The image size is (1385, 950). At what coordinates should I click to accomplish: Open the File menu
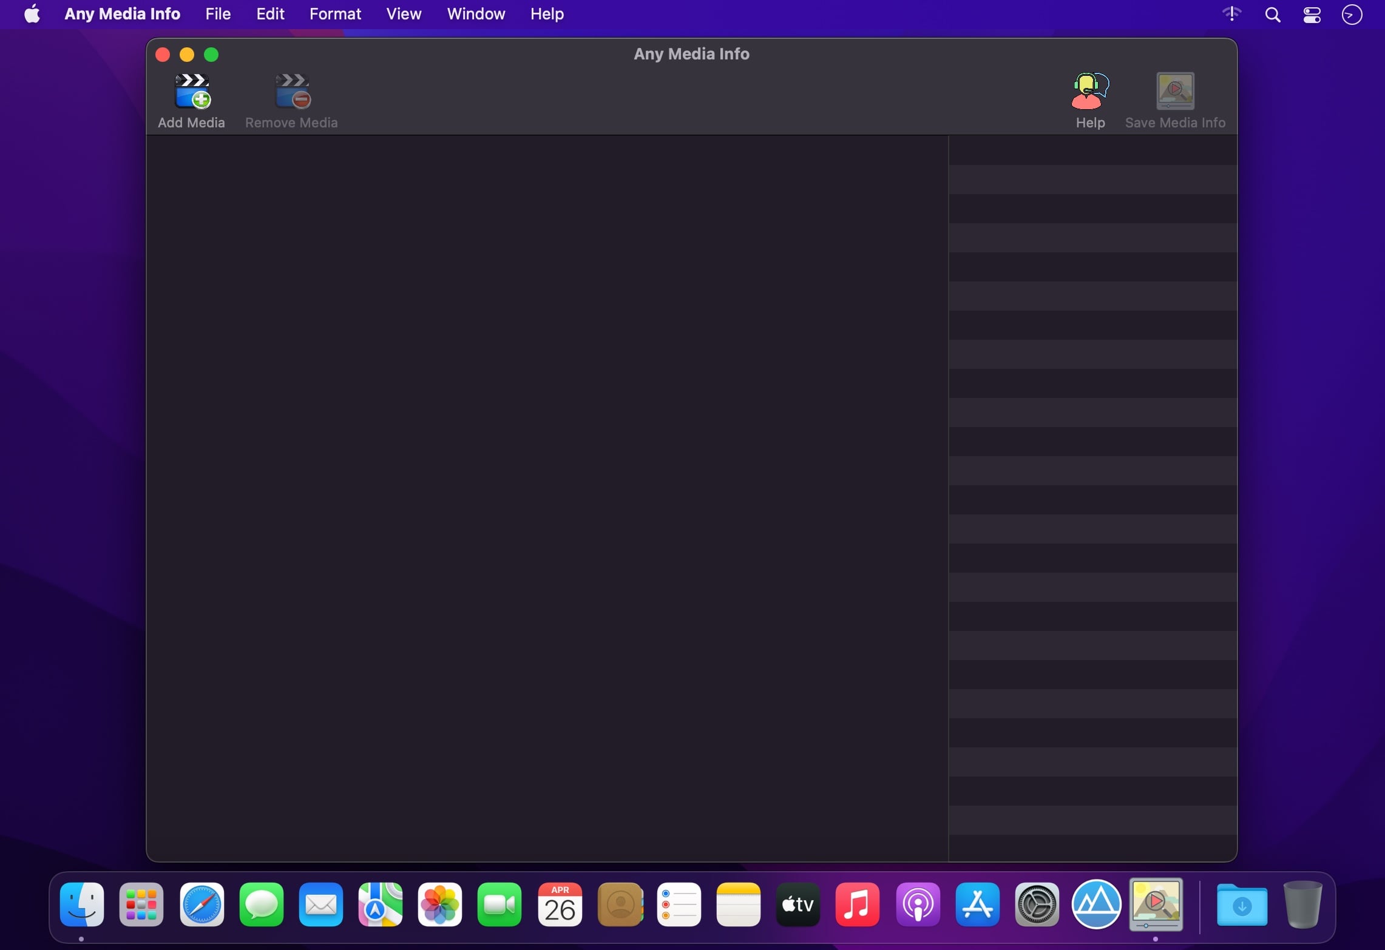click(218, 14)
